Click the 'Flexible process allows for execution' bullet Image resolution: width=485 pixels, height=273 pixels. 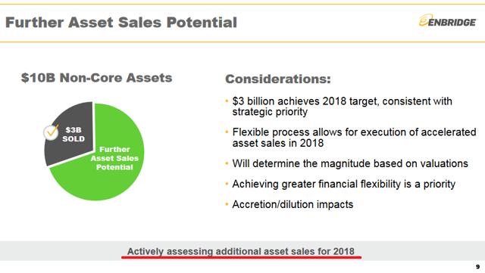pos(354,138)
